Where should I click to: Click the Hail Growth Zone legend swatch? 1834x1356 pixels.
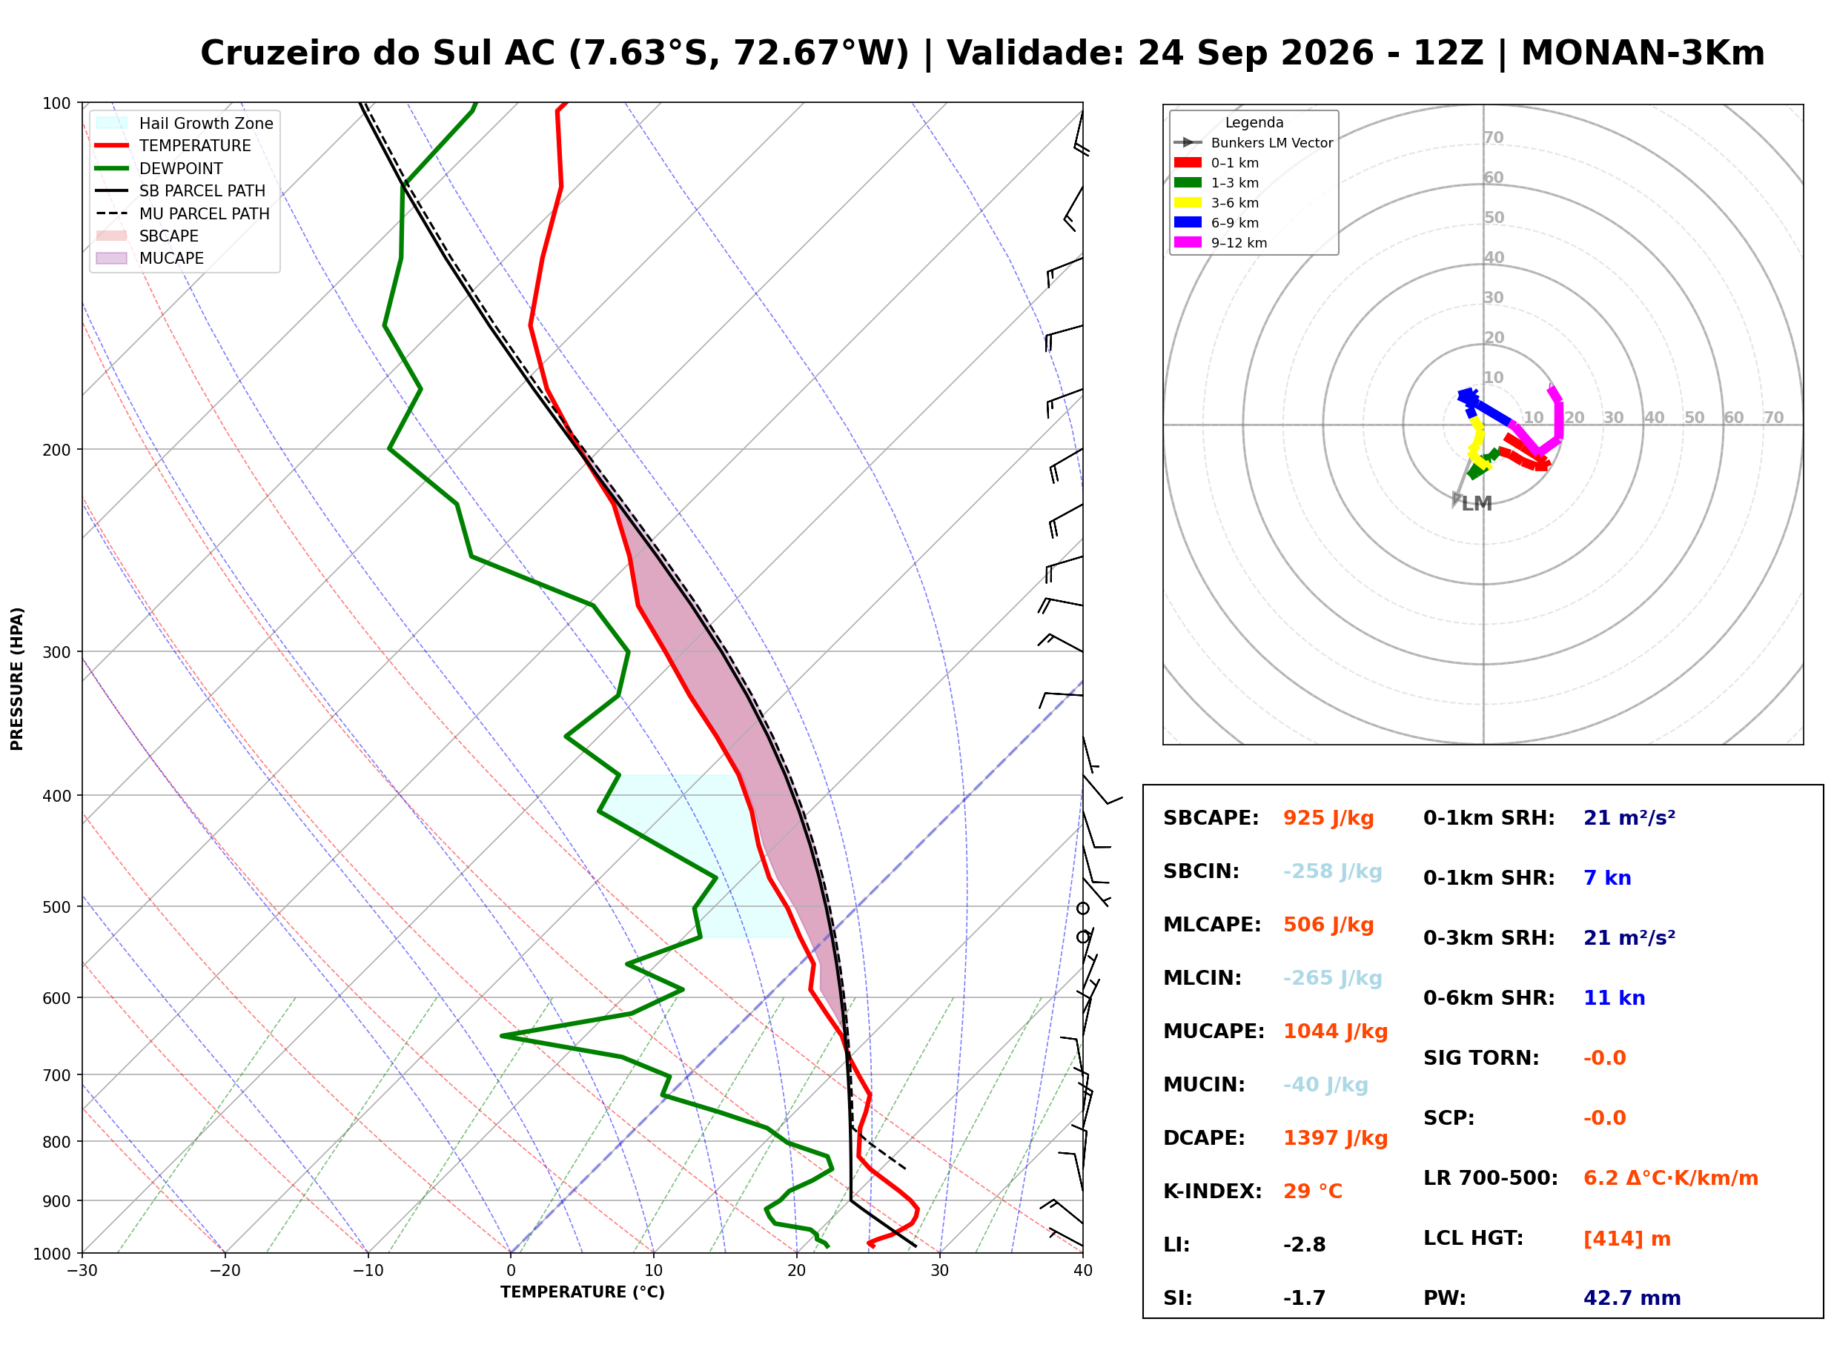coord(112,123)
